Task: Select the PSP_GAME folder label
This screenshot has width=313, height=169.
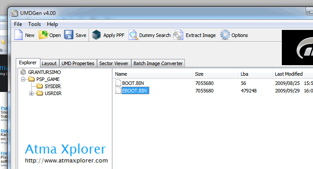Action: tap(48, 79)
